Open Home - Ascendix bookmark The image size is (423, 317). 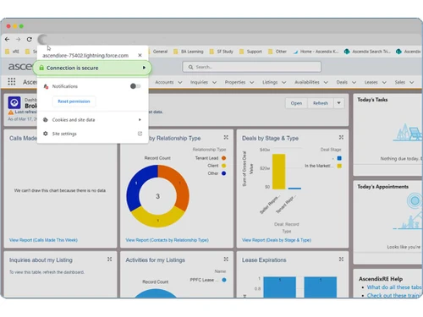point(316,52)
